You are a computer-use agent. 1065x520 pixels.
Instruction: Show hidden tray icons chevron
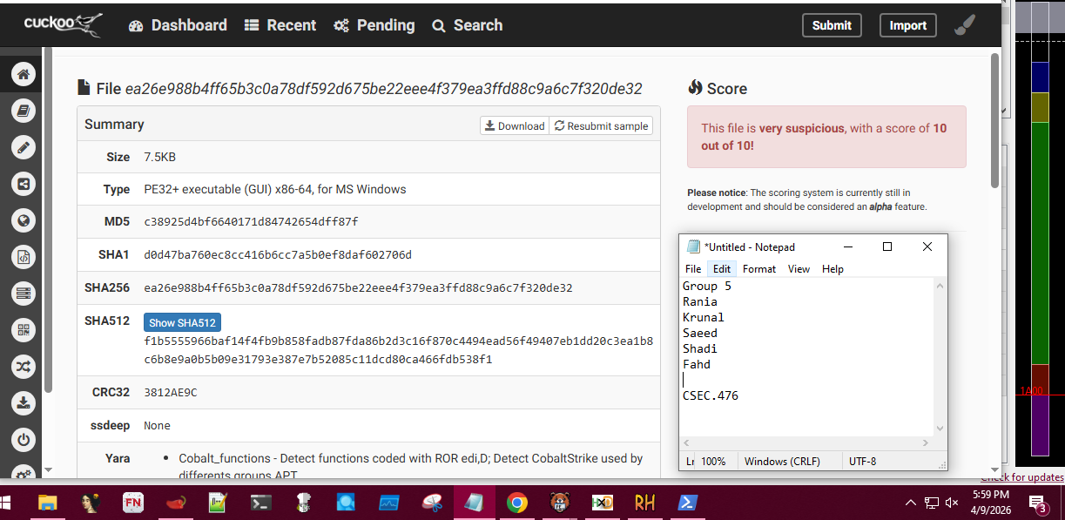pyautogui.click(x=911, y=503)
